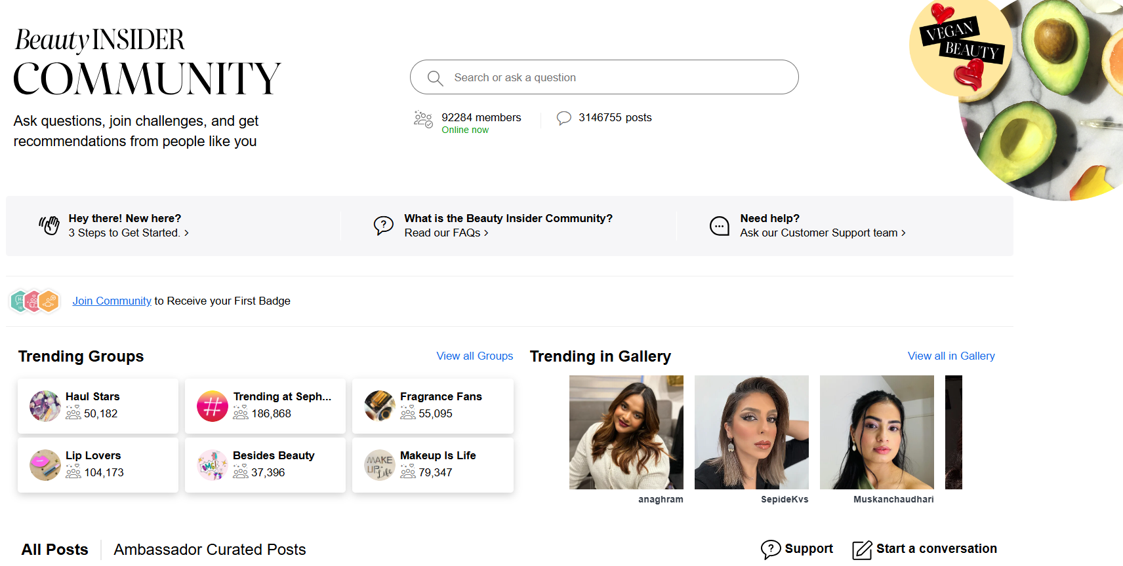Click the SepideKvs username
Viewport: 1123px width, 566px height.
pos(785,500)
